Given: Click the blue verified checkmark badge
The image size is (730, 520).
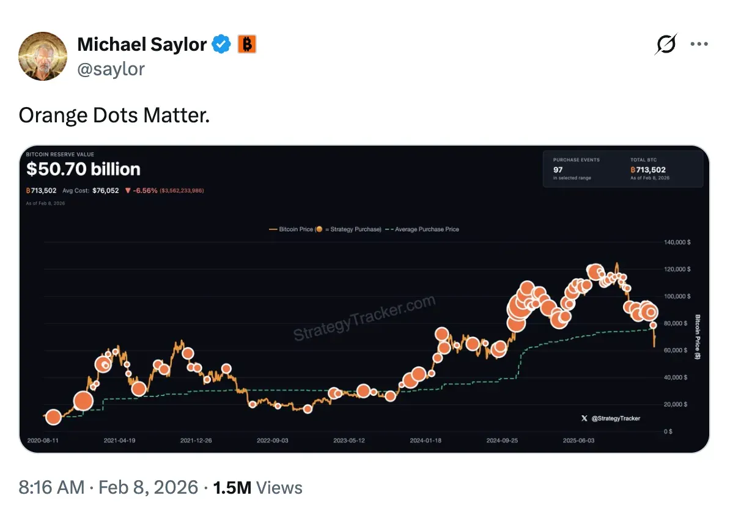Looking at the screenshot, I should [x=221, y=44].
